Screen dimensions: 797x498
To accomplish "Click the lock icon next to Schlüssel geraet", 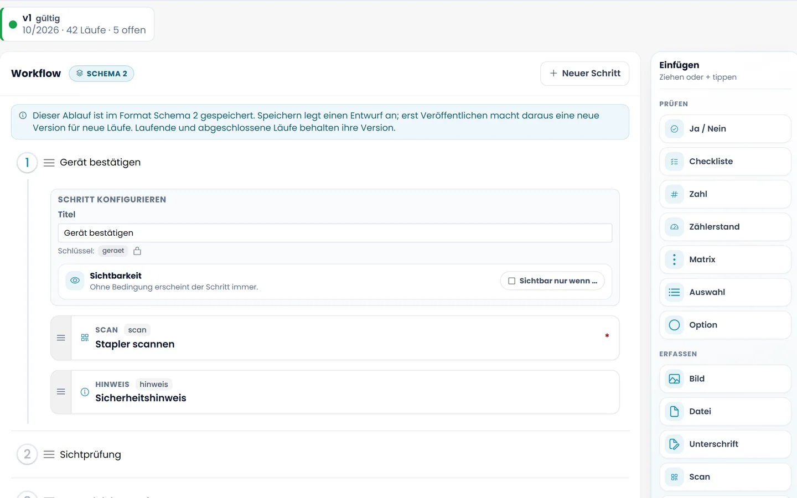I will [x=137, y=251].
